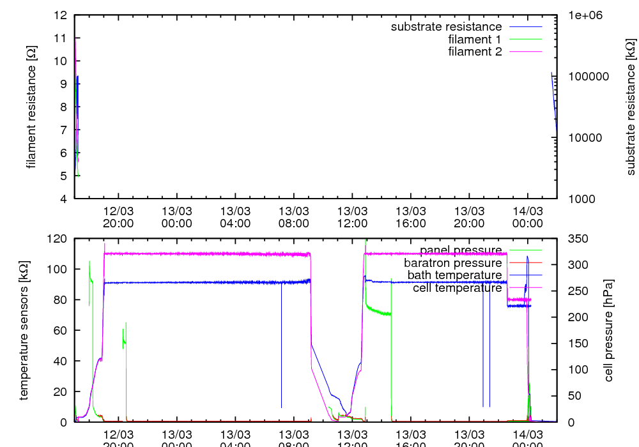Click the filament 2 legend label
The width and height of the screenshot is (639, 447).
point(475,52)
